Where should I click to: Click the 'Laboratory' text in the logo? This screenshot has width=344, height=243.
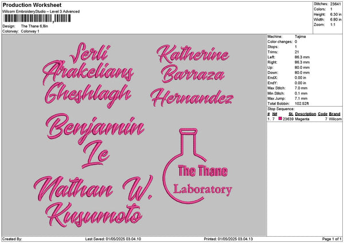click(x=202, y=190)
